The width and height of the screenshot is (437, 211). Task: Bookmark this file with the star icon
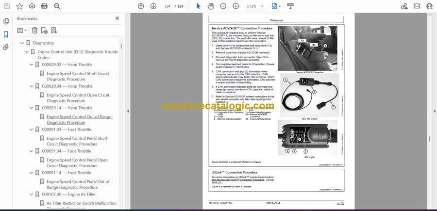coord(19,6)
